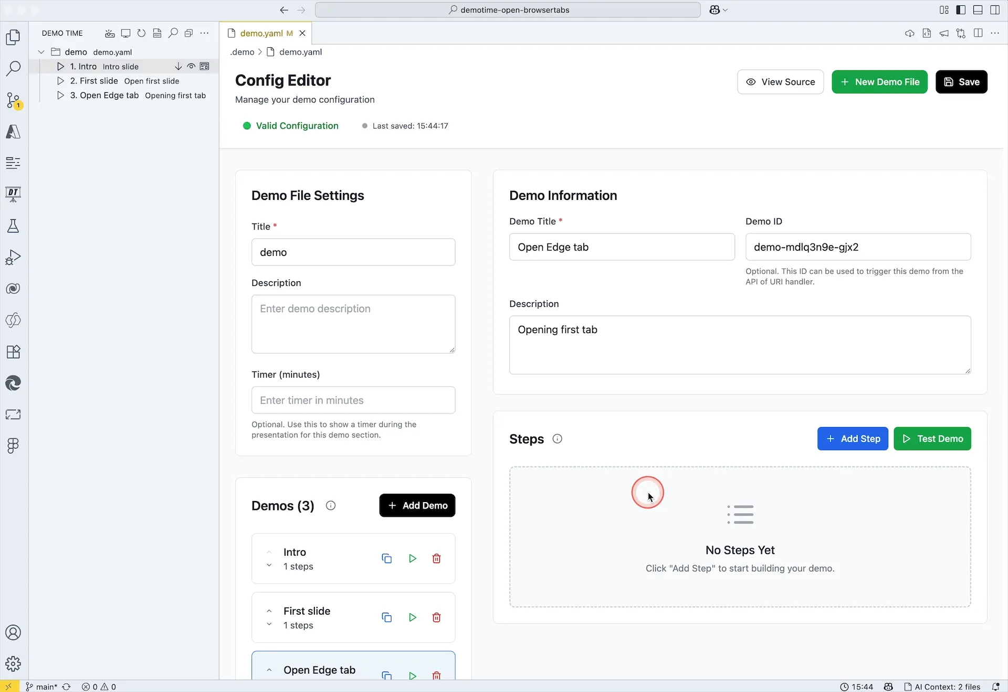This screenshot has height=692, width=1008.
Task: Open the Search view in activity bar
Action: pos(13,68)
